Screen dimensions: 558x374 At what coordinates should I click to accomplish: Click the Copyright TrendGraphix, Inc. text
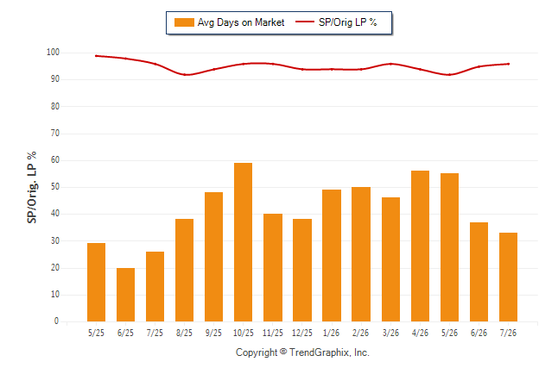[302, 352]
